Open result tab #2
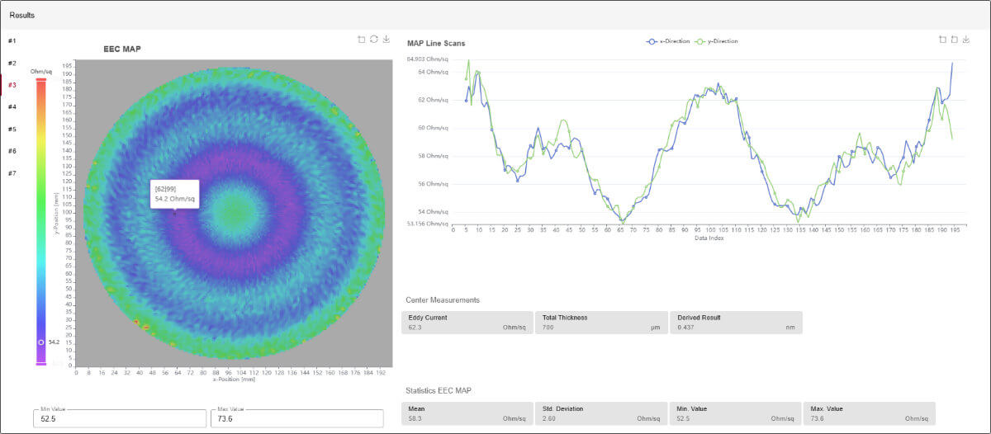This screenshot has width=991, height=434. (12, 63)
